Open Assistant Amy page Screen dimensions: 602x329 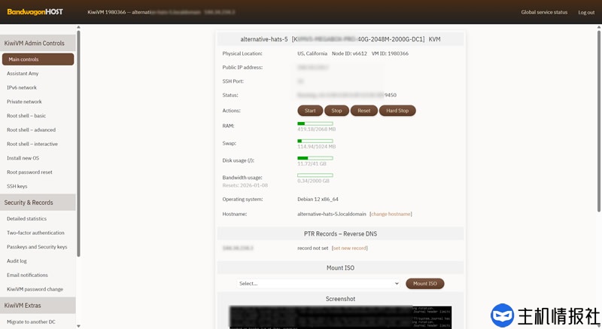[23, 74]
